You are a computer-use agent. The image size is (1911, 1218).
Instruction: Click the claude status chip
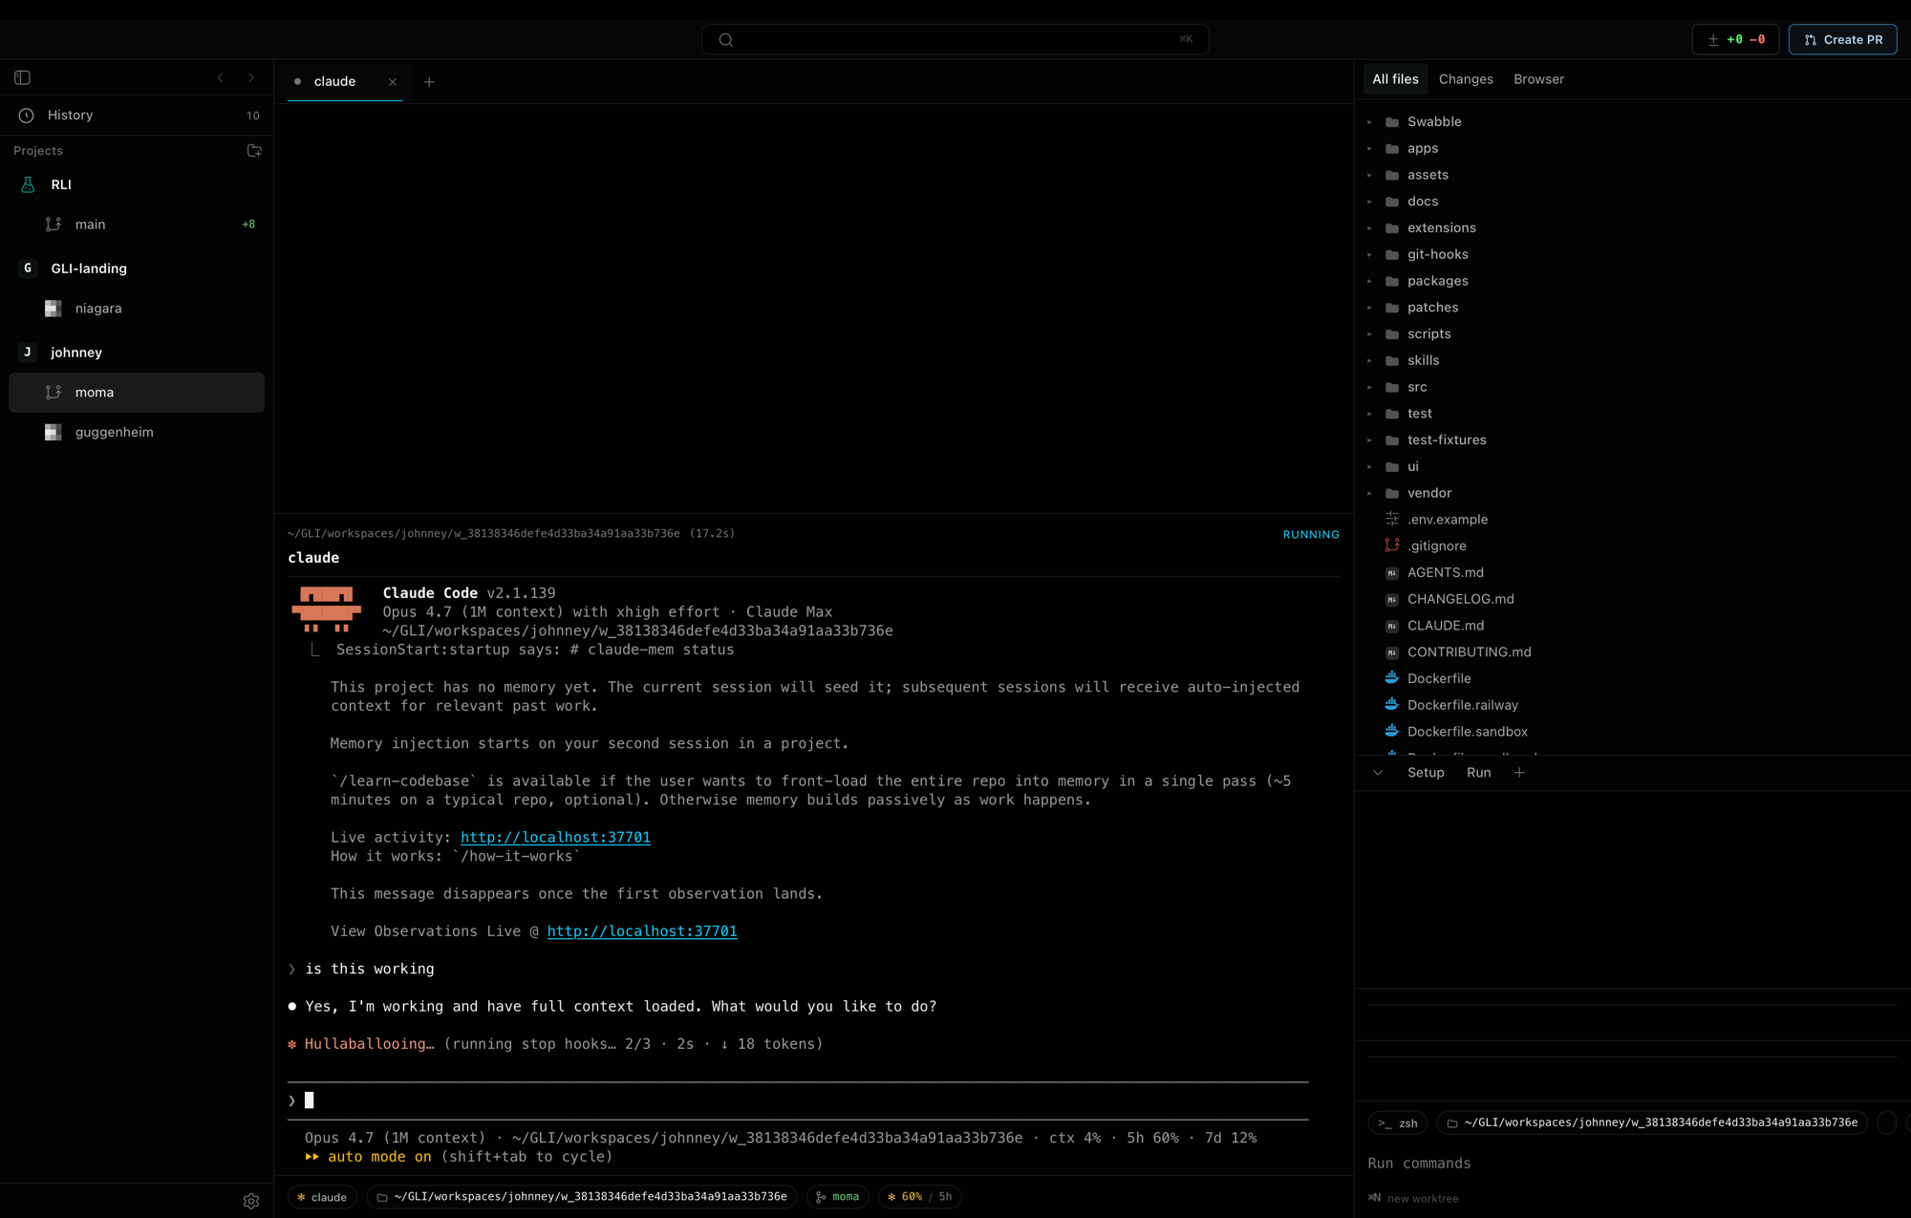[x=323, y=1197]
